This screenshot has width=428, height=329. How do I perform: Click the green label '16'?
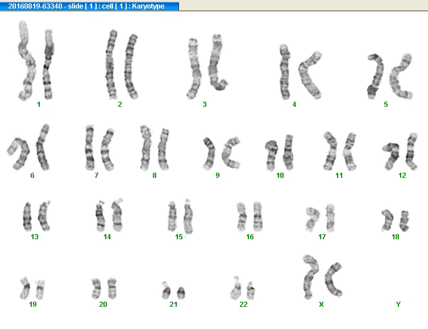coord(250,237)
